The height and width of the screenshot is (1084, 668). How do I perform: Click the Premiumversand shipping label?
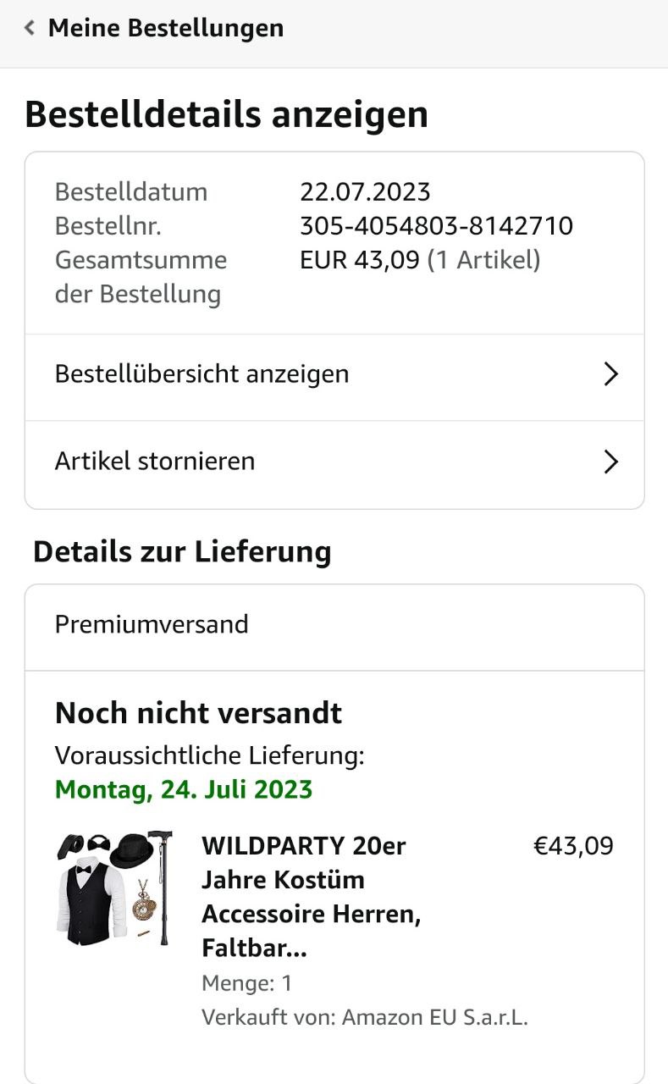pyautogui.click(x=152, y=625)
